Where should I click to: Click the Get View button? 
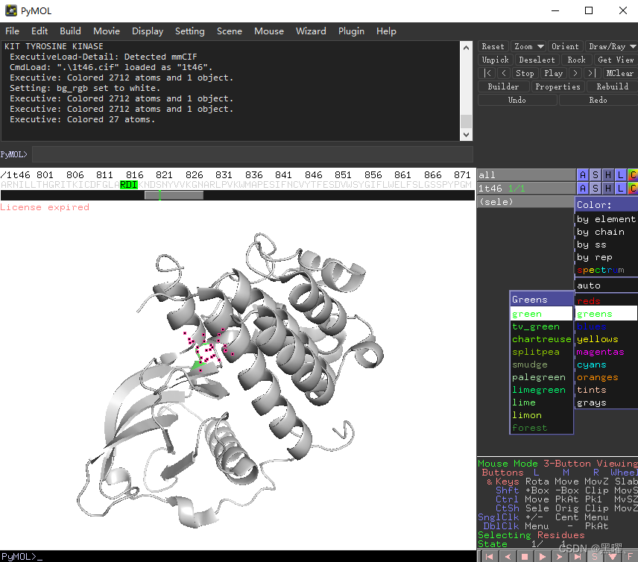(x=616, y=60)
